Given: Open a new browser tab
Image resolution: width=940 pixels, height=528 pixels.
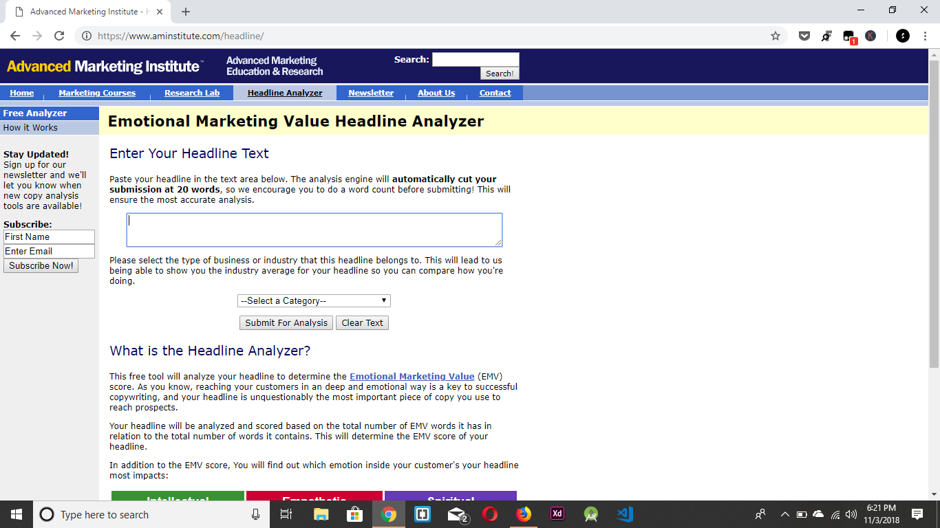Looking at the screenshot, I should click(x=186, y=12).
